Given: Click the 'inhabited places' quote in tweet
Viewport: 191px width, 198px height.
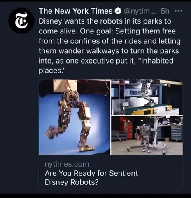Looking at the screenshot, I should tap(106, 66).
